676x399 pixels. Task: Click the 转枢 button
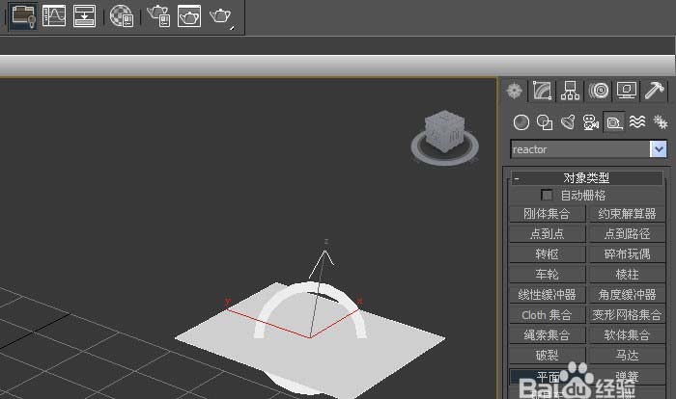(548, 254)
